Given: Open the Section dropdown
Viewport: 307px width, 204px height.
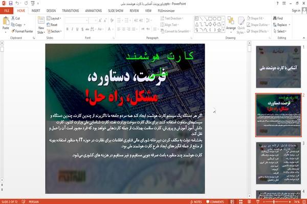Looking at the screenshot, I should click(54, 31).
